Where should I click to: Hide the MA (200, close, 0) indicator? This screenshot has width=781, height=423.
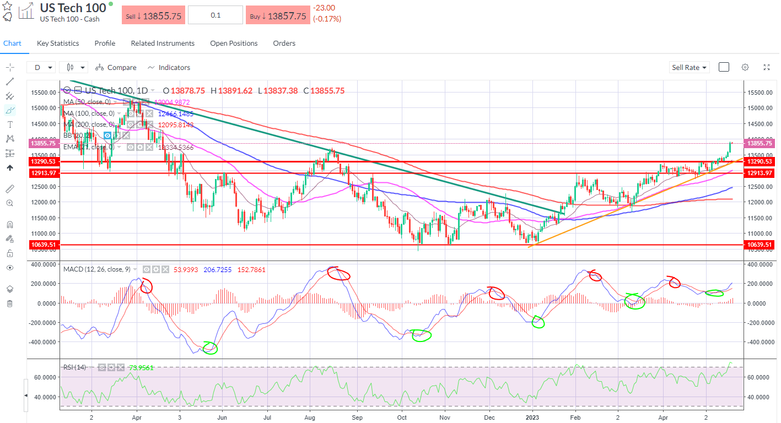[131, 124]
